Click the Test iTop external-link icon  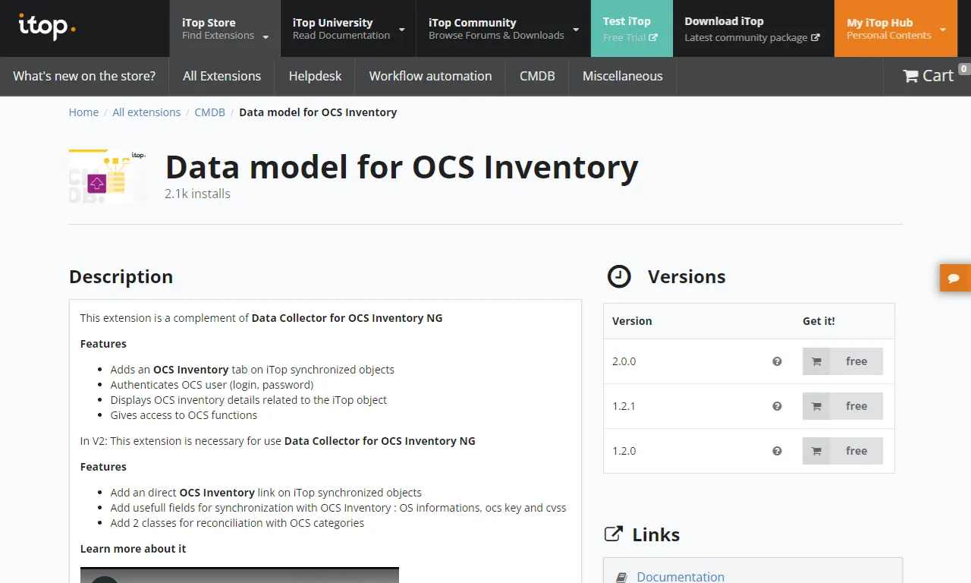pyautogui.click(x=653, y=37)
